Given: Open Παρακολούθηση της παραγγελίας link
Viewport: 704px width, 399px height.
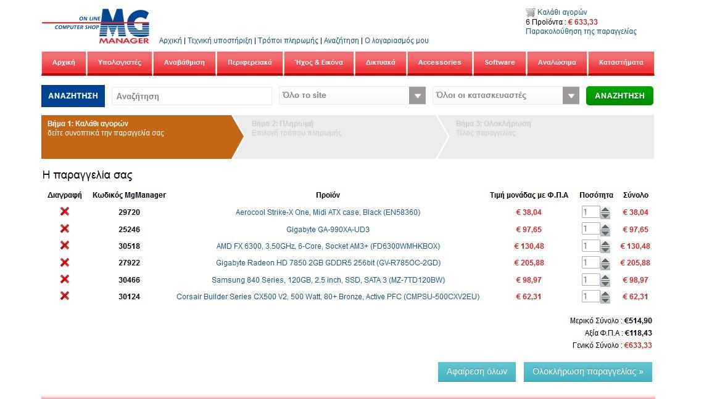Looking at the screenshot, I should [581, 31].
